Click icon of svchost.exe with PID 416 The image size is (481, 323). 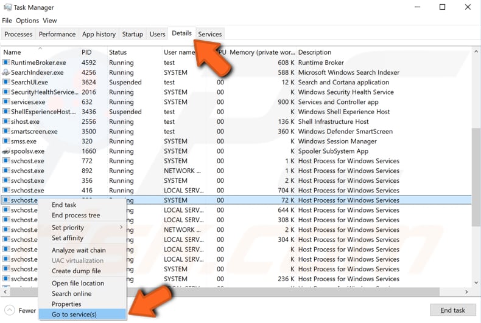click(x=6, y=190)
